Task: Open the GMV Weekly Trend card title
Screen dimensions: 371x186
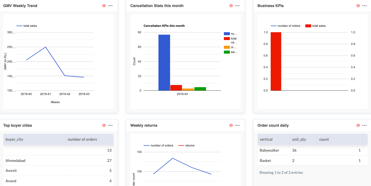Action: [20, 5]
